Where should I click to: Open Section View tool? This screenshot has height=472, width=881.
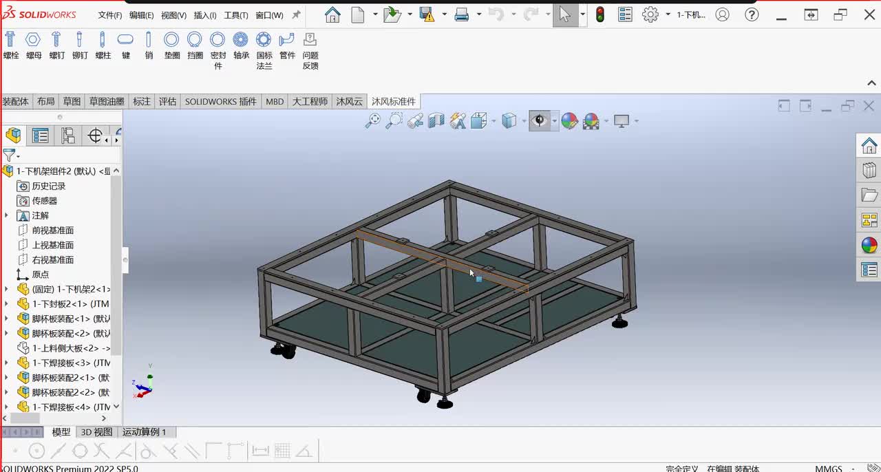pyautogui.click(x=436, y=121)
